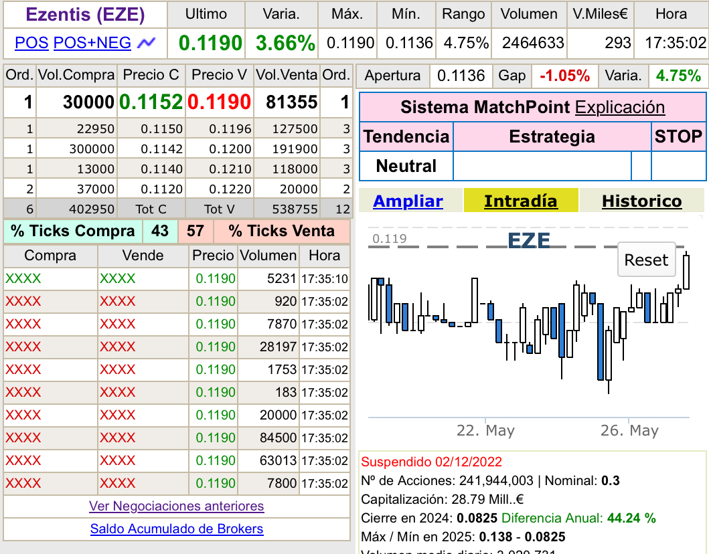
Task: Open Saldo Acumulado de Brokers link
Action: point(176,529)
